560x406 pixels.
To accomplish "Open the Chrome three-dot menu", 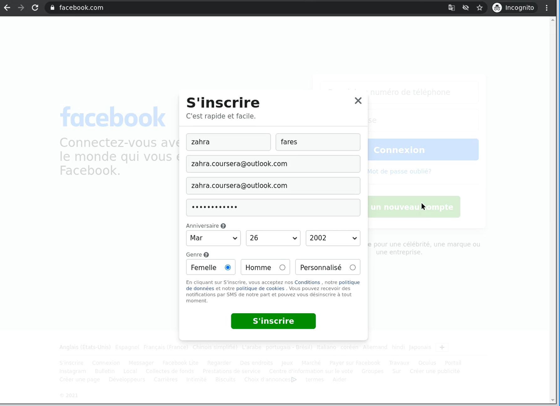I will point(547,8).
